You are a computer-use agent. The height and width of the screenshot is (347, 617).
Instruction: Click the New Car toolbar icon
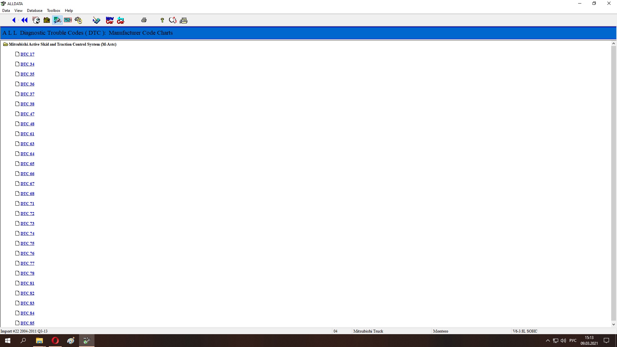pyautogui.click(x=110, y=20)
